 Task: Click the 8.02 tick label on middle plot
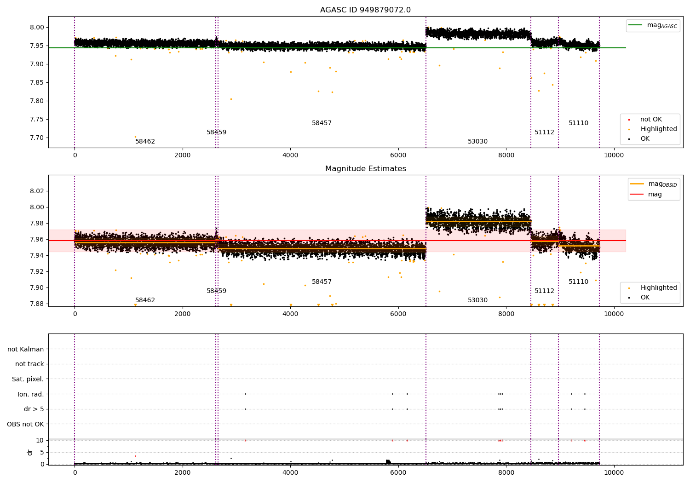click(x=37, y=191)
